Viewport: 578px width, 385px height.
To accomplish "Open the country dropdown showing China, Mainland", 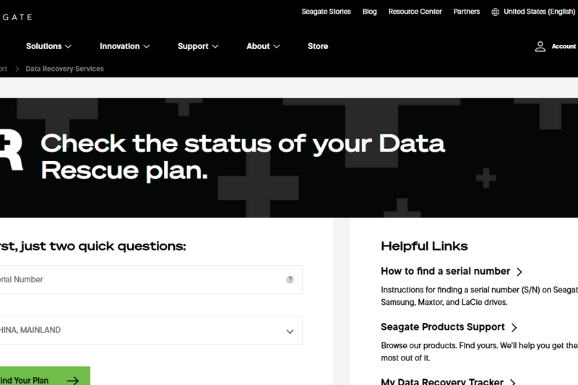I will 151,330.
